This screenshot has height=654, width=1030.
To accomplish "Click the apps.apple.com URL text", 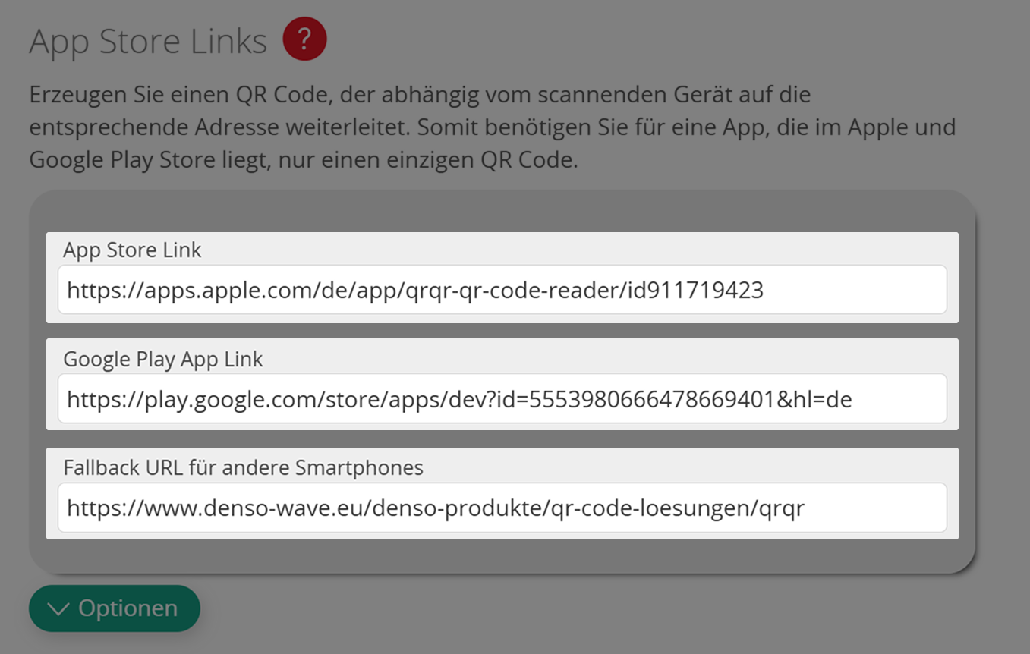I will [x=414, y=290].
